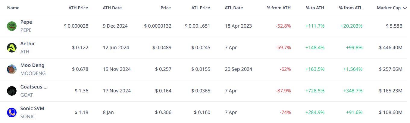Click the Market Cap sort arrow
This screenshot has height=123, width=410.
[405, 8]
